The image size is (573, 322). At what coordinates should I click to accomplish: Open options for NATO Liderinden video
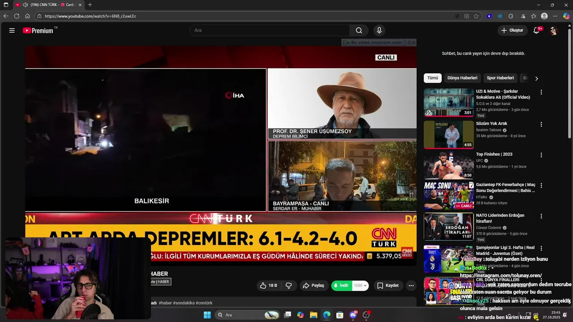[541, 216]
